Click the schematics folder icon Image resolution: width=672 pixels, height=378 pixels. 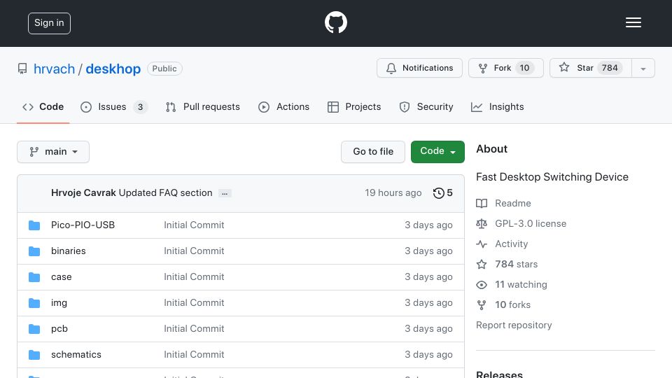[x=34, y=355]
